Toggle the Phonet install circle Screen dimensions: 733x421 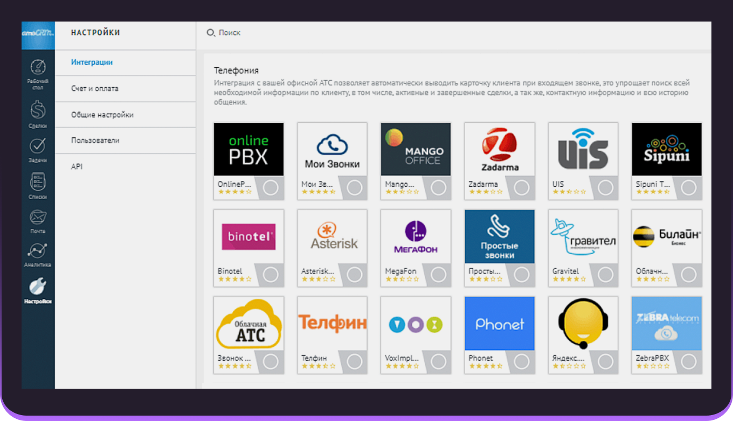[522, 361]
